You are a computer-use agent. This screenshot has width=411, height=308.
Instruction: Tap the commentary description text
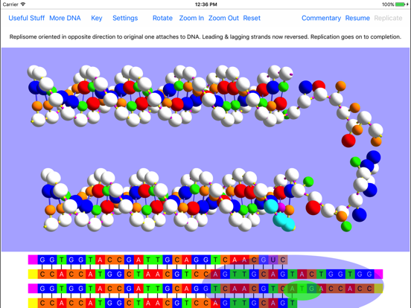pos(205,37)
